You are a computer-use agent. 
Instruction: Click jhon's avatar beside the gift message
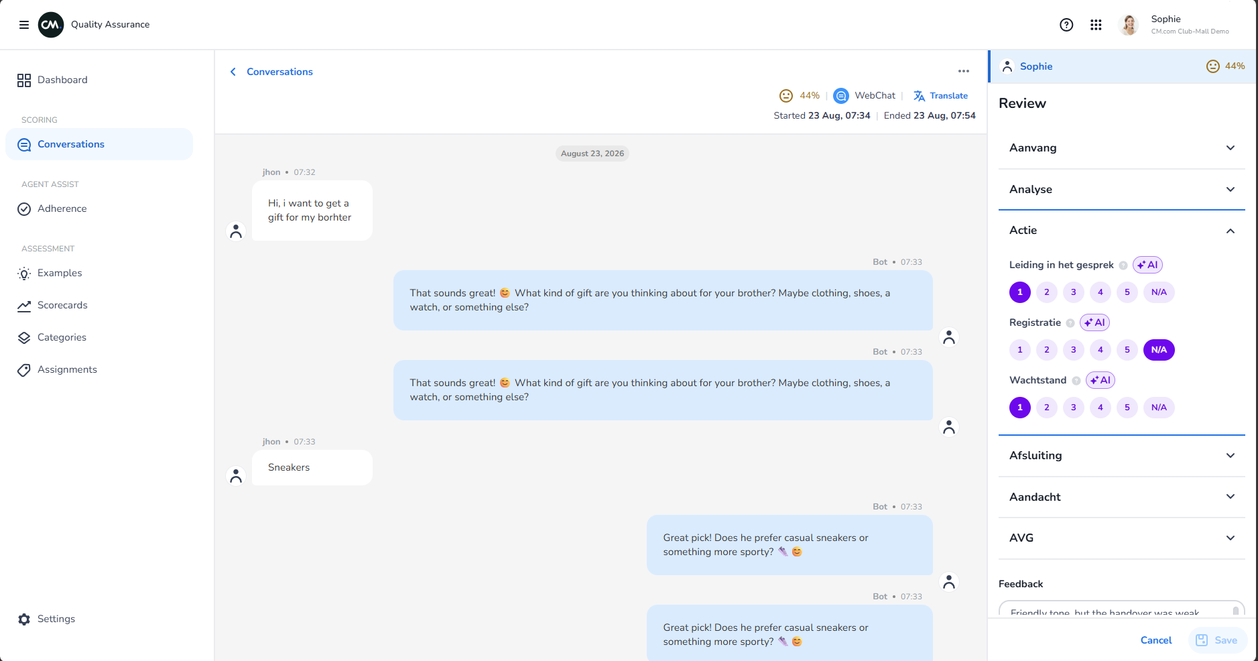point(236,231)
